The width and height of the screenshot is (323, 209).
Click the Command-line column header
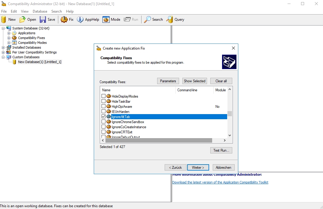click(x=194, y=90)
